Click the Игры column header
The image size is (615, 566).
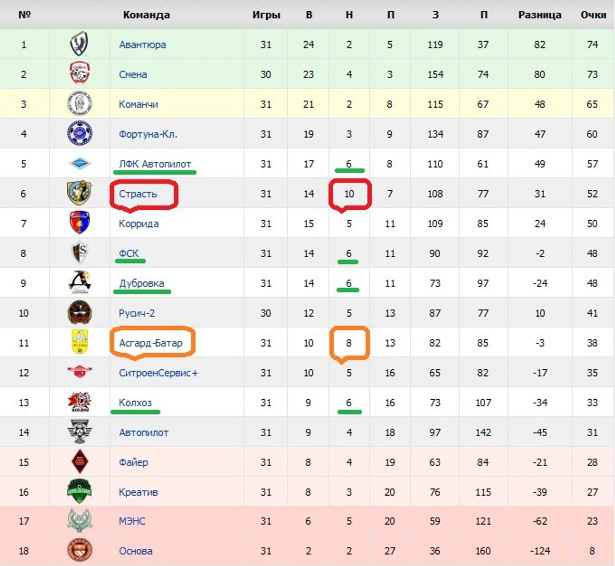(x=266, y=15)
